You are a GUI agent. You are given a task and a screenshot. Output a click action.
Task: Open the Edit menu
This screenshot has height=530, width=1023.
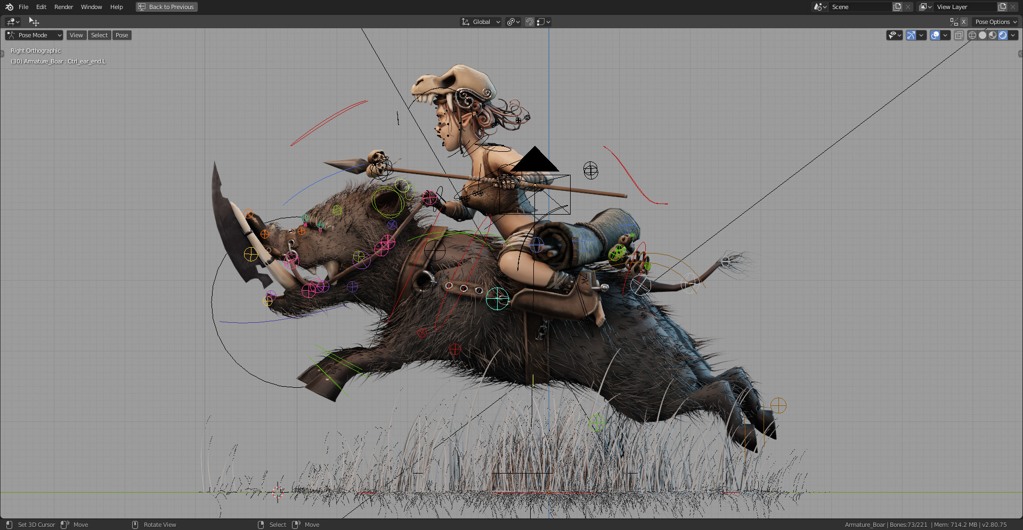coord(41,7)
